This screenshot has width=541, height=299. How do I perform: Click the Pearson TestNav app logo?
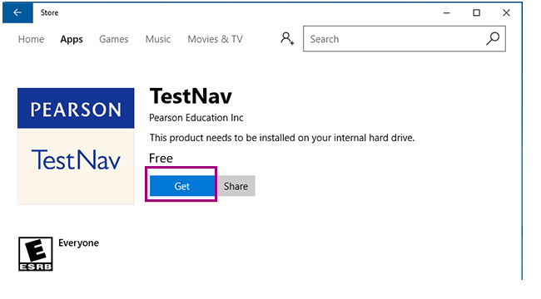pyautogui.click(x=76, y=146)
